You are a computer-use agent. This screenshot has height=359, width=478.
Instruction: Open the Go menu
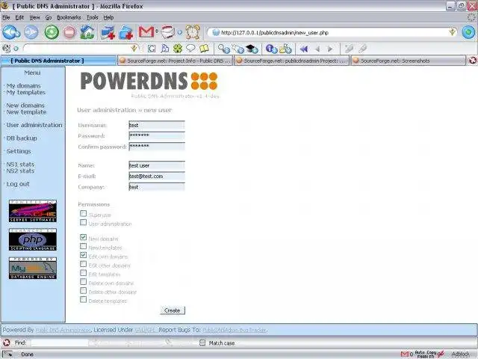(x=48, y=17)
